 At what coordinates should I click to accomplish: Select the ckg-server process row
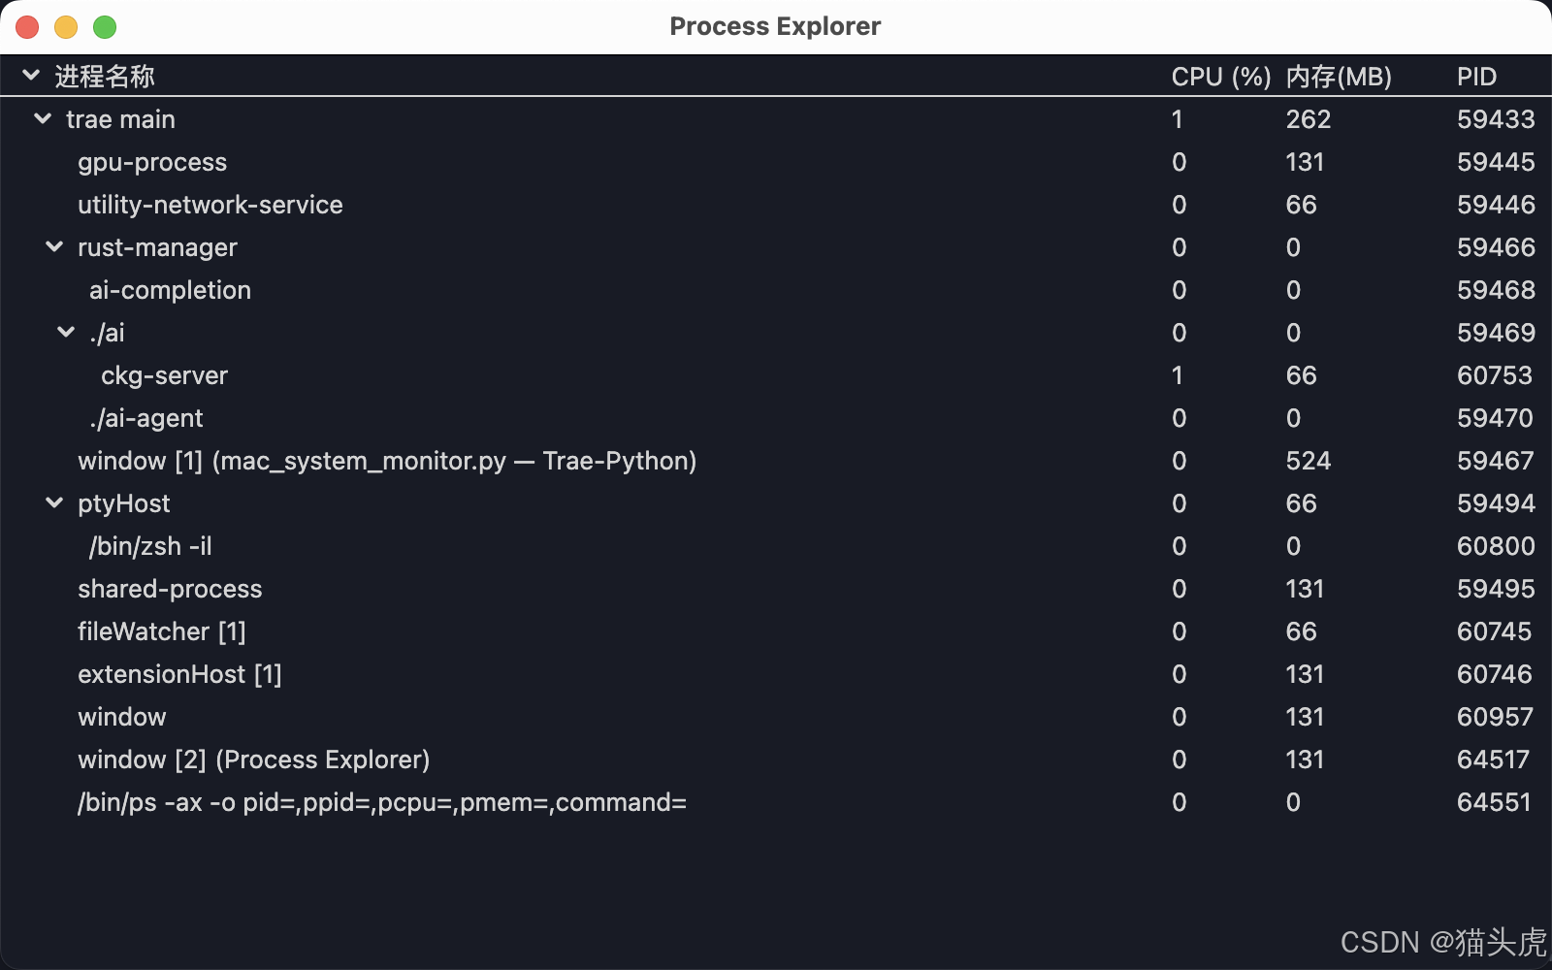tap(164, 375)
